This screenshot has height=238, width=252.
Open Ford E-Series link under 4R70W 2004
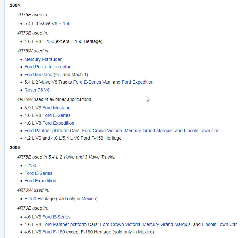pos(56,115)
